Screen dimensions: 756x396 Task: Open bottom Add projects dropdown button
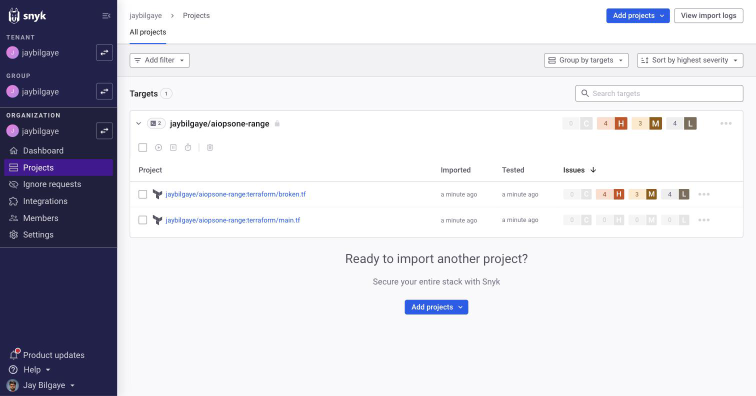point(436,307)
